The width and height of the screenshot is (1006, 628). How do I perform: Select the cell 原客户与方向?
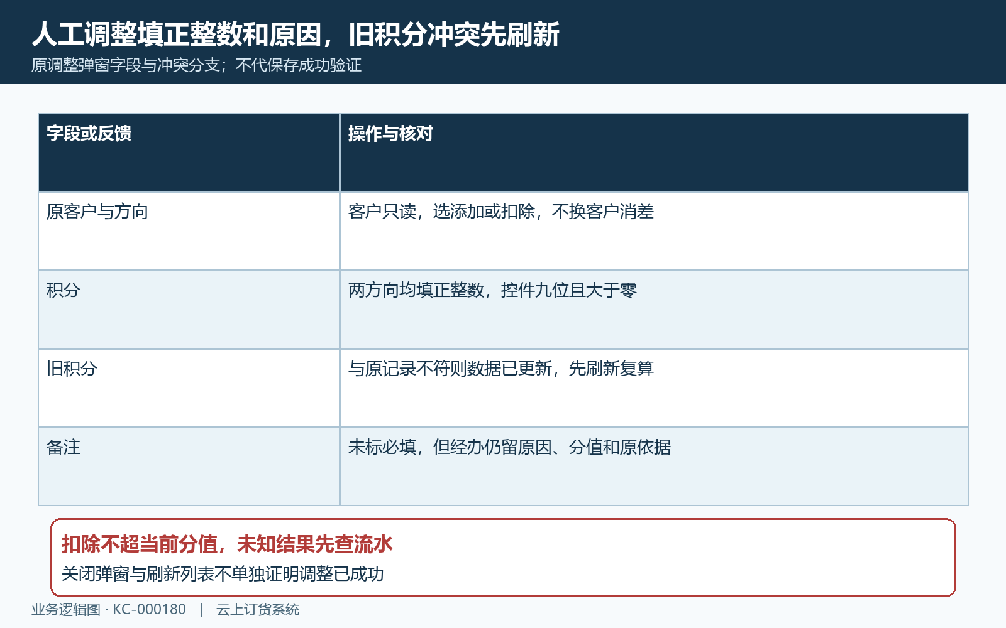(x=189, y=231)
